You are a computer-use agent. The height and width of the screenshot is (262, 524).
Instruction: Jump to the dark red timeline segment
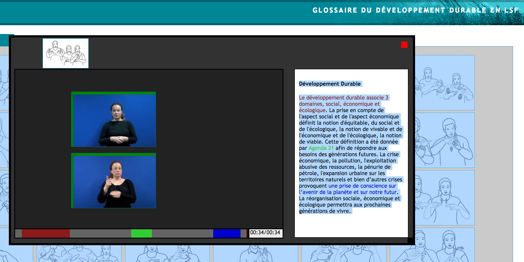pos(46,233)
